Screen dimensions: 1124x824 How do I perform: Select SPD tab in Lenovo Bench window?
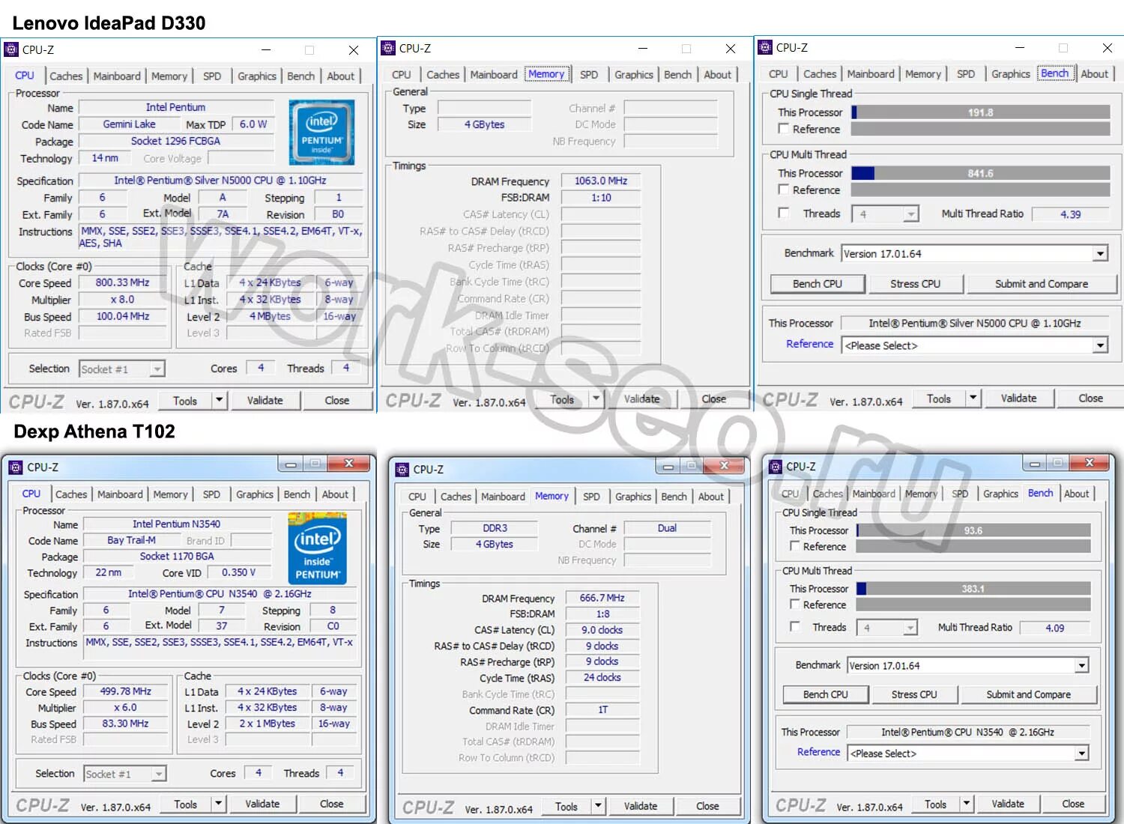coord(966,73)
